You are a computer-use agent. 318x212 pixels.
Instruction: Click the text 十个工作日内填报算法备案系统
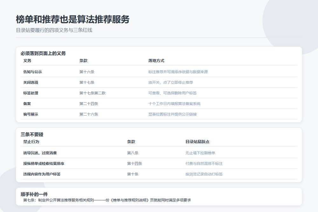pos(174,103)
